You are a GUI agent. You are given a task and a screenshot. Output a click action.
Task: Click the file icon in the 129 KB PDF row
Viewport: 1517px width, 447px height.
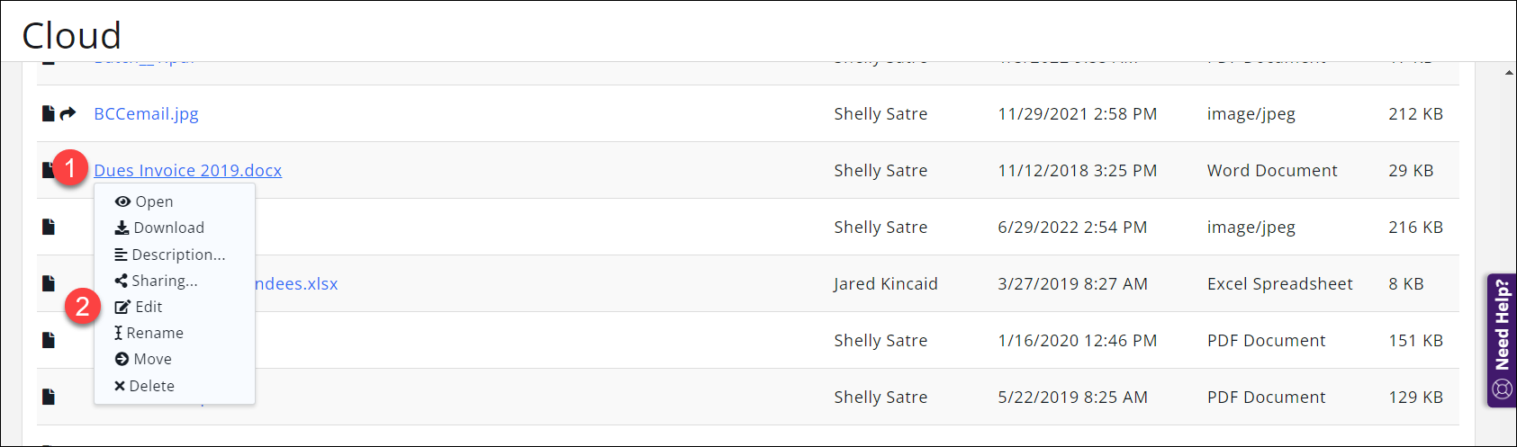(x=49, y=397)
